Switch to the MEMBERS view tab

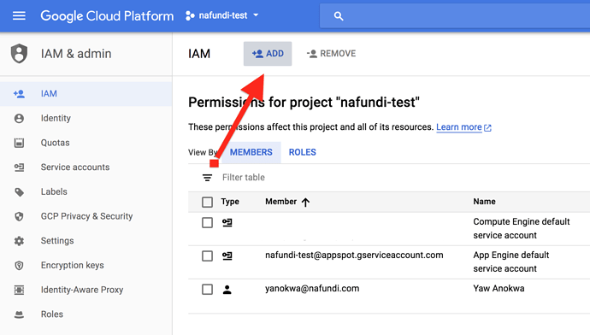pos(251,152)
